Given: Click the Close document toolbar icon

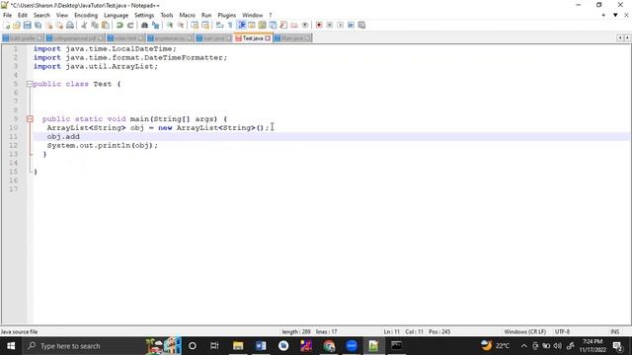Looking at the screenshot, I should [x=48, y=25].
